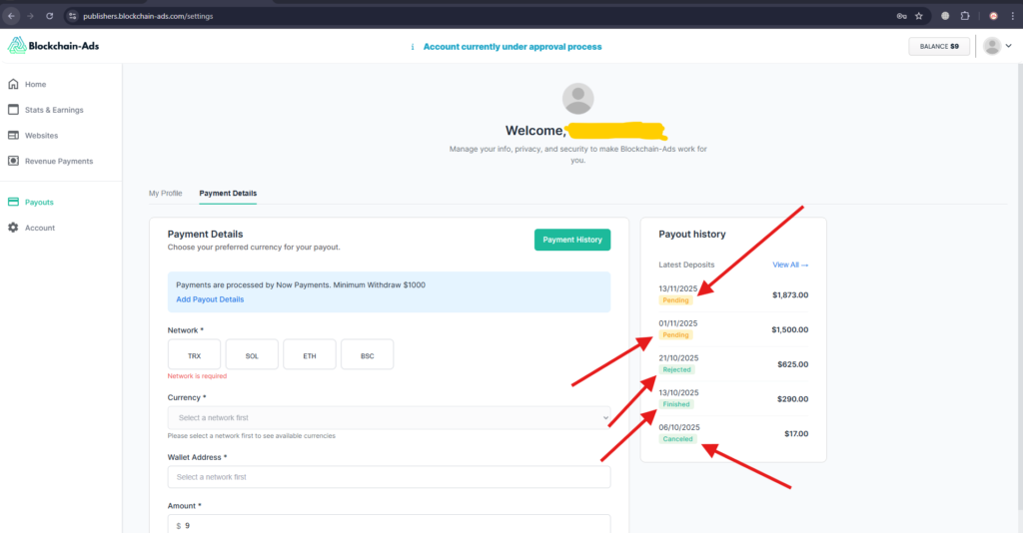Open the user avatar menu chevron

click(1007, 46)
